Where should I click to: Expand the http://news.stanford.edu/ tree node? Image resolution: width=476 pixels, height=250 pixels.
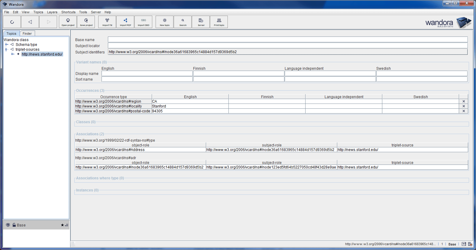click(x=12, y=54)
